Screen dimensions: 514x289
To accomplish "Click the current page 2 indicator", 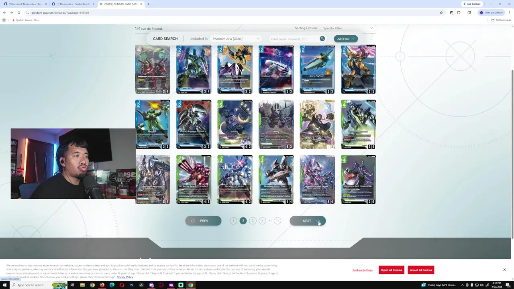I will pyautogui.click(x=243, y=221).
